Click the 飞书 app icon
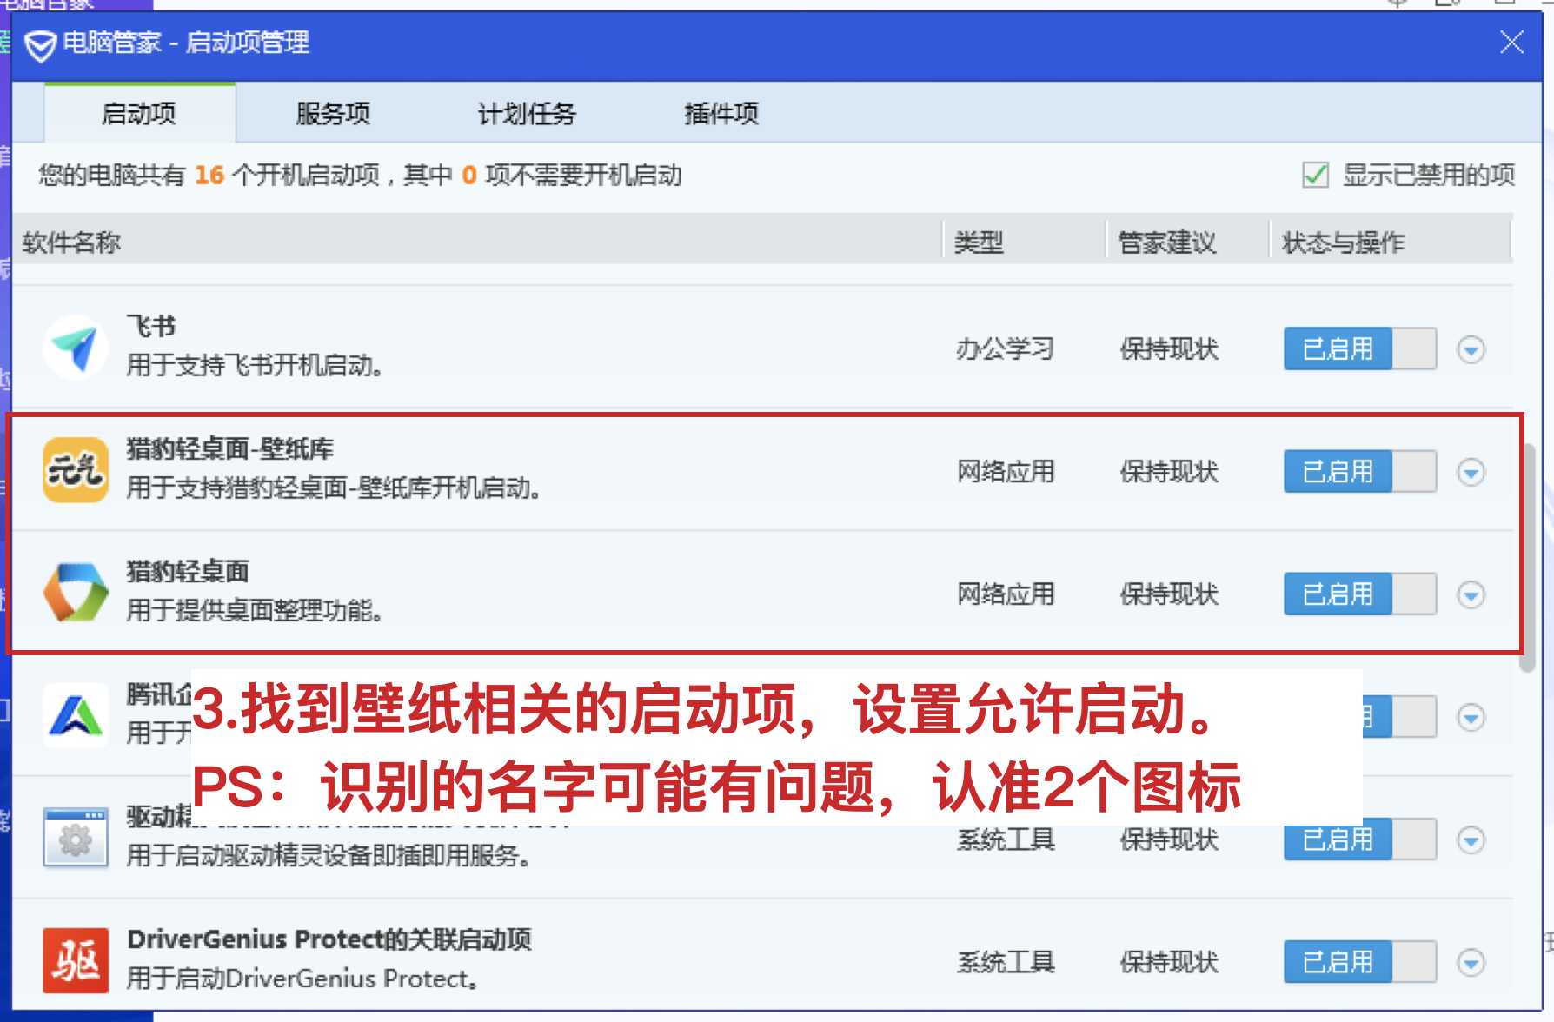 point(76,348)
